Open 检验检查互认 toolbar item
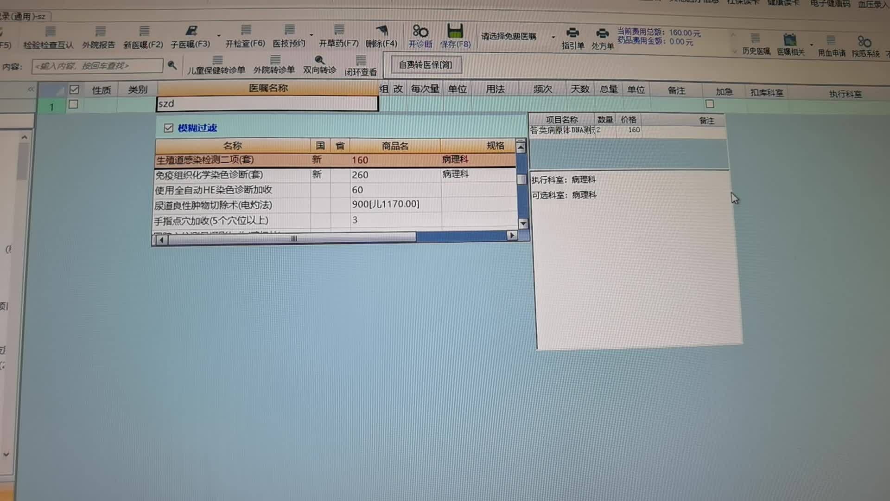 49,38
